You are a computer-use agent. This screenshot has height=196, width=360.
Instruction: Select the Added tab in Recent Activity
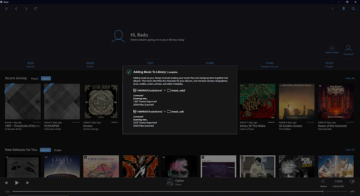point(46,78)
